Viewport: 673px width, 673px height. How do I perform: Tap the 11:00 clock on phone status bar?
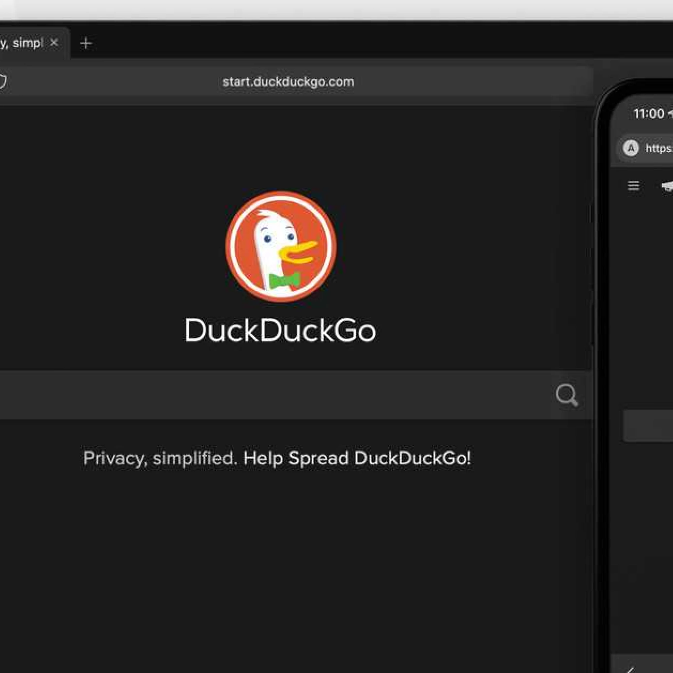pyautogui.click(x=649, y=113)
